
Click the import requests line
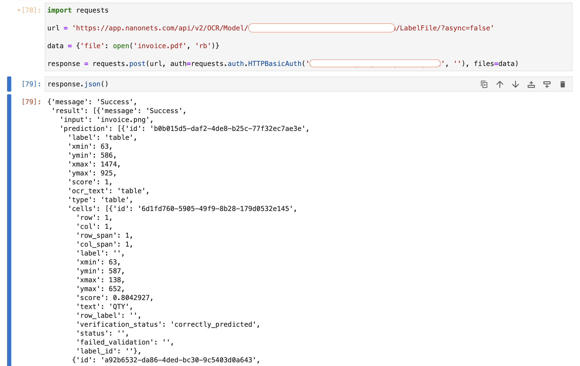[x=78, y=10]
